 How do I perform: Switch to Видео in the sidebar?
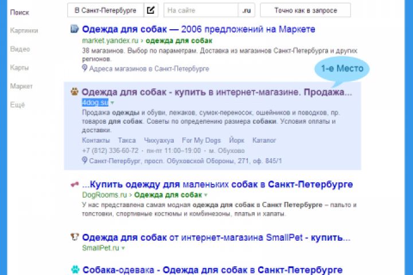[20, 49]
